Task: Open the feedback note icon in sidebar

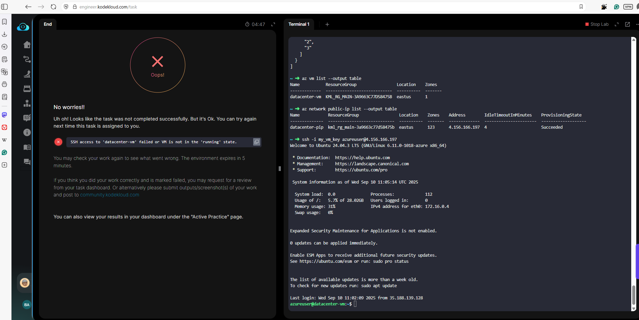Action: click(27, 118)
